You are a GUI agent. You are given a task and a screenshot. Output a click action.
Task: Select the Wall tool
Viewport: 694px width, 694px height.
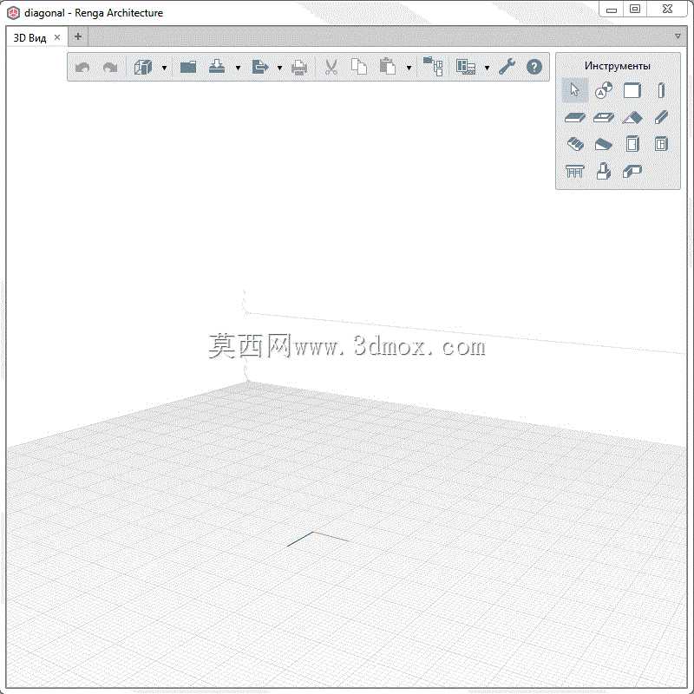[632, 90]
